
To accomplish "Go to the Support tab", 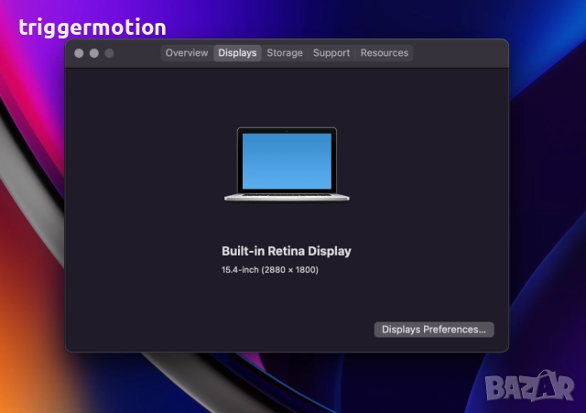I will point(331,53).
